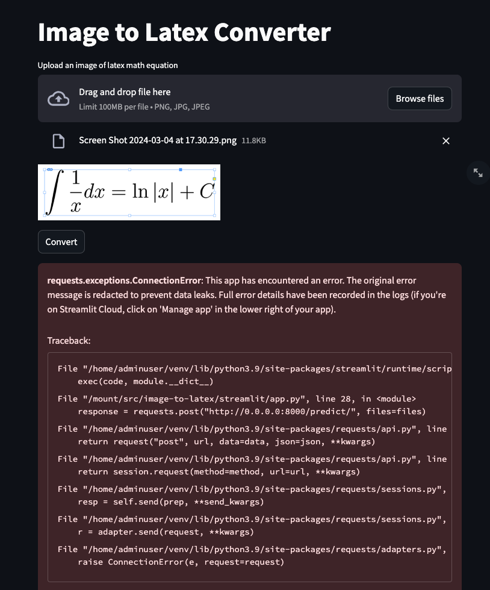Remove the uploaded screenshot file
Screen dimensions: 490x590
pyautogui.click(x=446, y=141)
